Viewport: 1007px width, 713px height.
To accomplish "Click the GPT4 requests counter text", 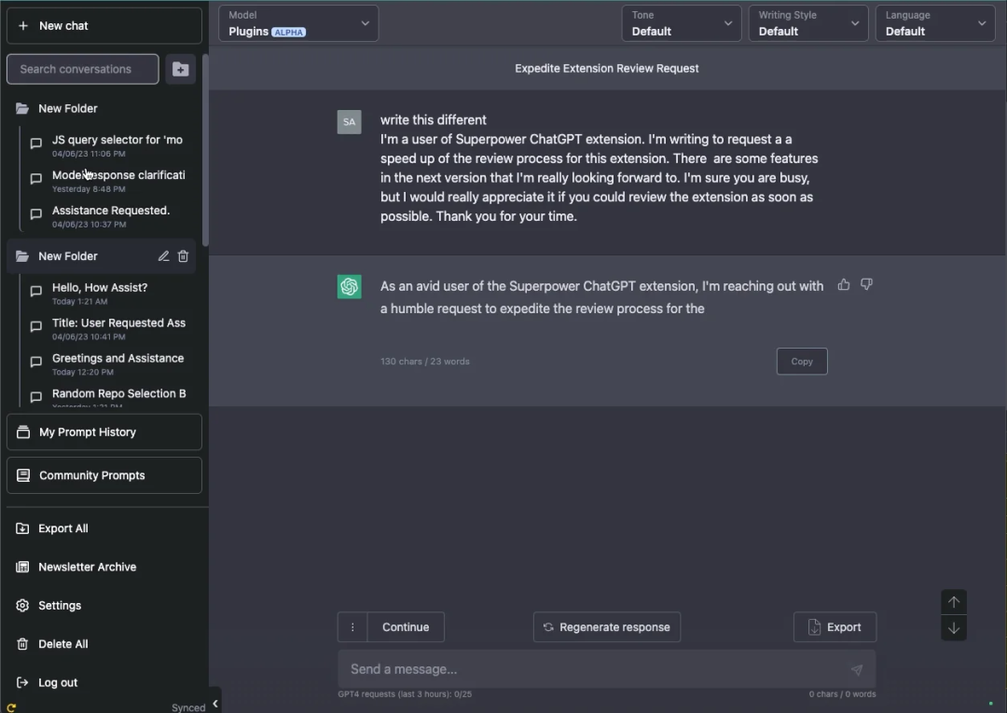I will point(405,693).
